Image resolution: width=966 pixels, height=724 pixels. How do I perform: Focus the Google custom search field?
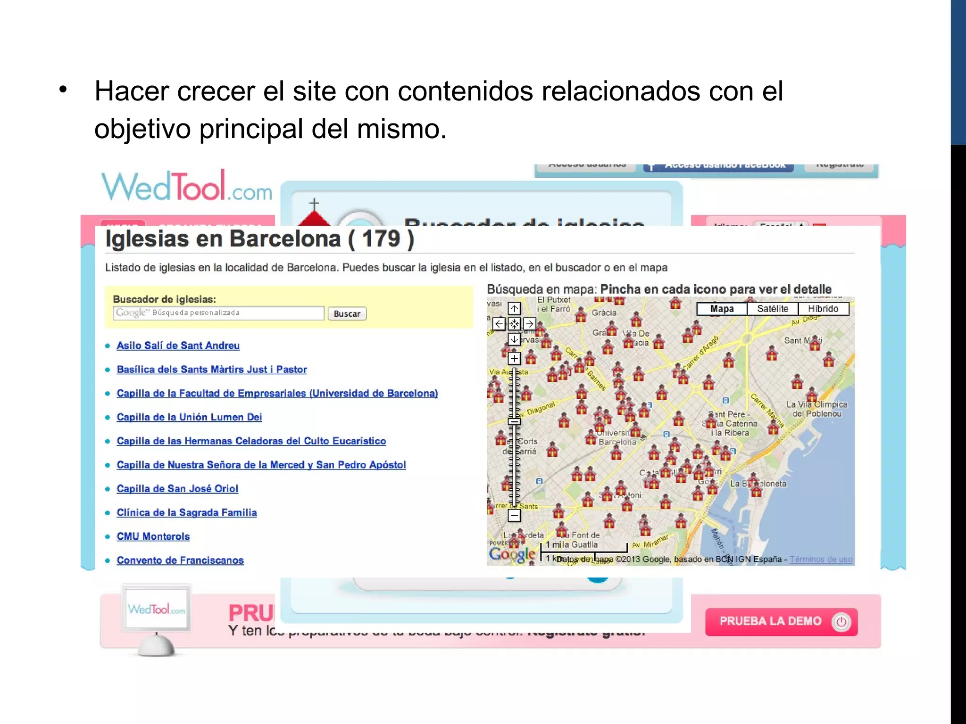point(218,313)
